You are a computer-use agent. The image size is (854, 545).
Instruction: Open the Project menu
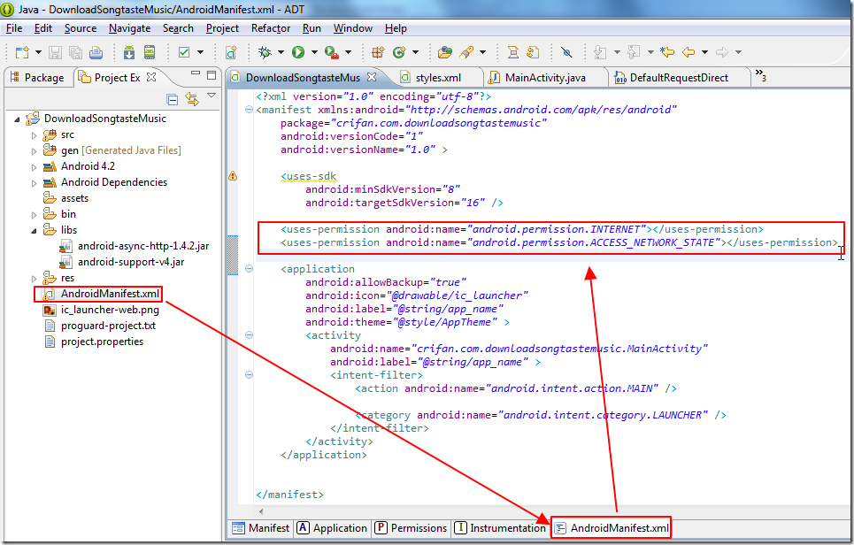[222, 28]
